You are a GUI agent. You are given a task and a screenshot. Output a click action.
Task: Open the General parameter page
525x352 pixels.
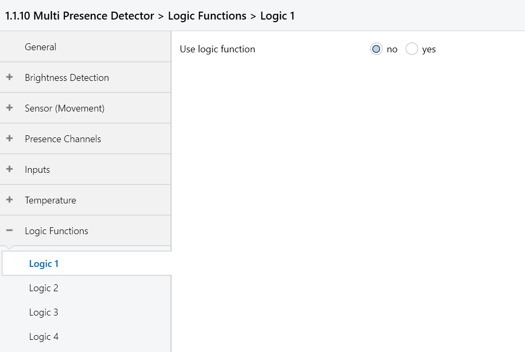coord(85,47)
